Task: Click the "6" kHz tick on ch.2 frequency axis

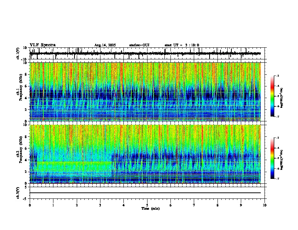Action: (x=26, y=148)
